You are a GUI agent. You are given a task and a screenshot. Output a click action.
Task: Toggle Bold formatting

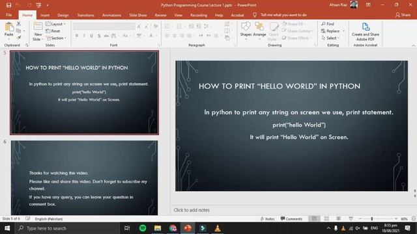click(77, 36)
